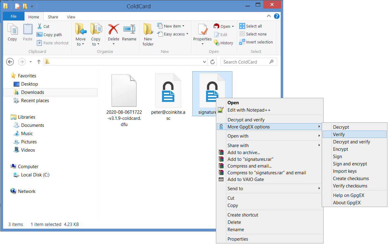Image resolution: width=389 pixels, height=244 pixels.
Task: Open Recent places in Favorites
Action: (35, 101)
